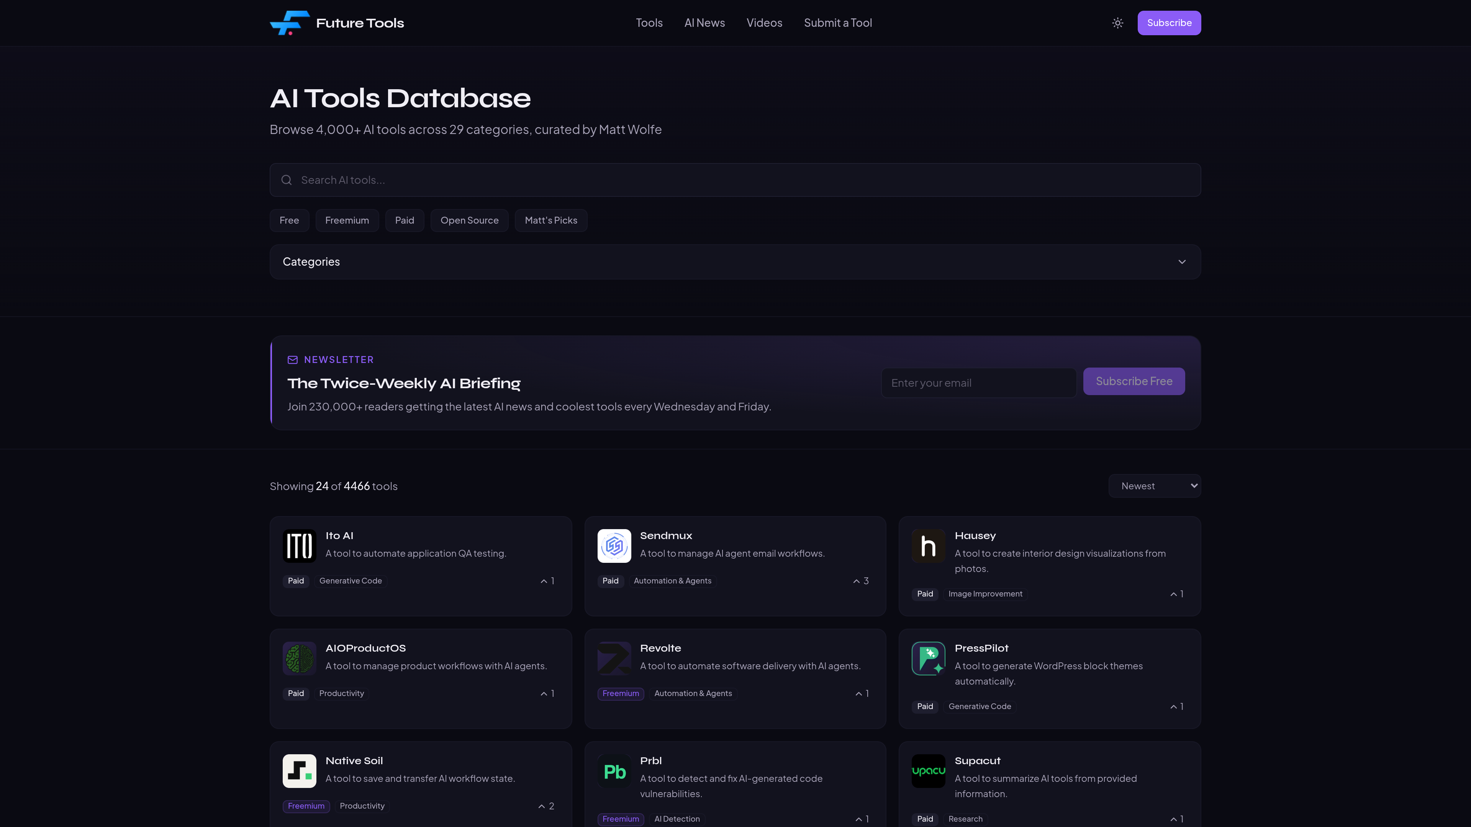Click the Future Tools brand name
Screen dimensions: 1471x827
click(360, 23)
